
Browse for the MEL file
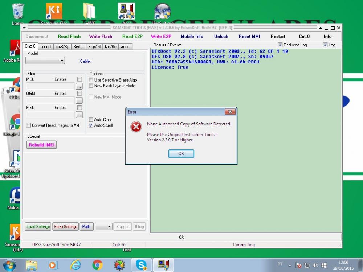pyautogui.click(x=79, y=115)
